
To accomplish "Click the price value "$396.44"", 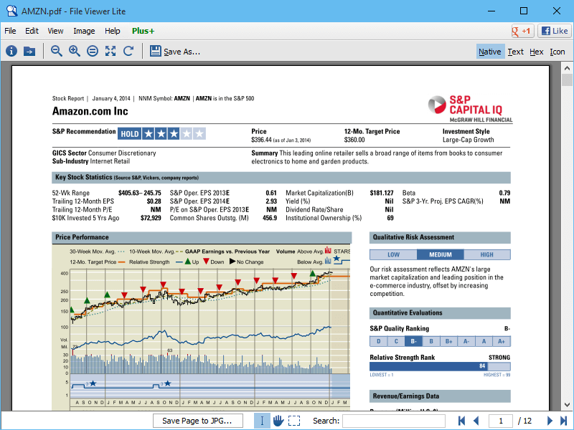I will tap(261, 140).
